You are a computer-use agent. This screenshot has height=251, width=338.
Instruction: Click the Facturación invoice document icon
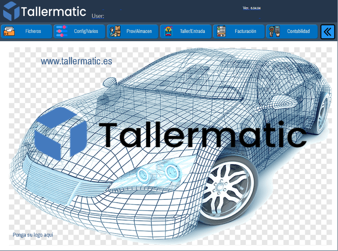point(221,31)
